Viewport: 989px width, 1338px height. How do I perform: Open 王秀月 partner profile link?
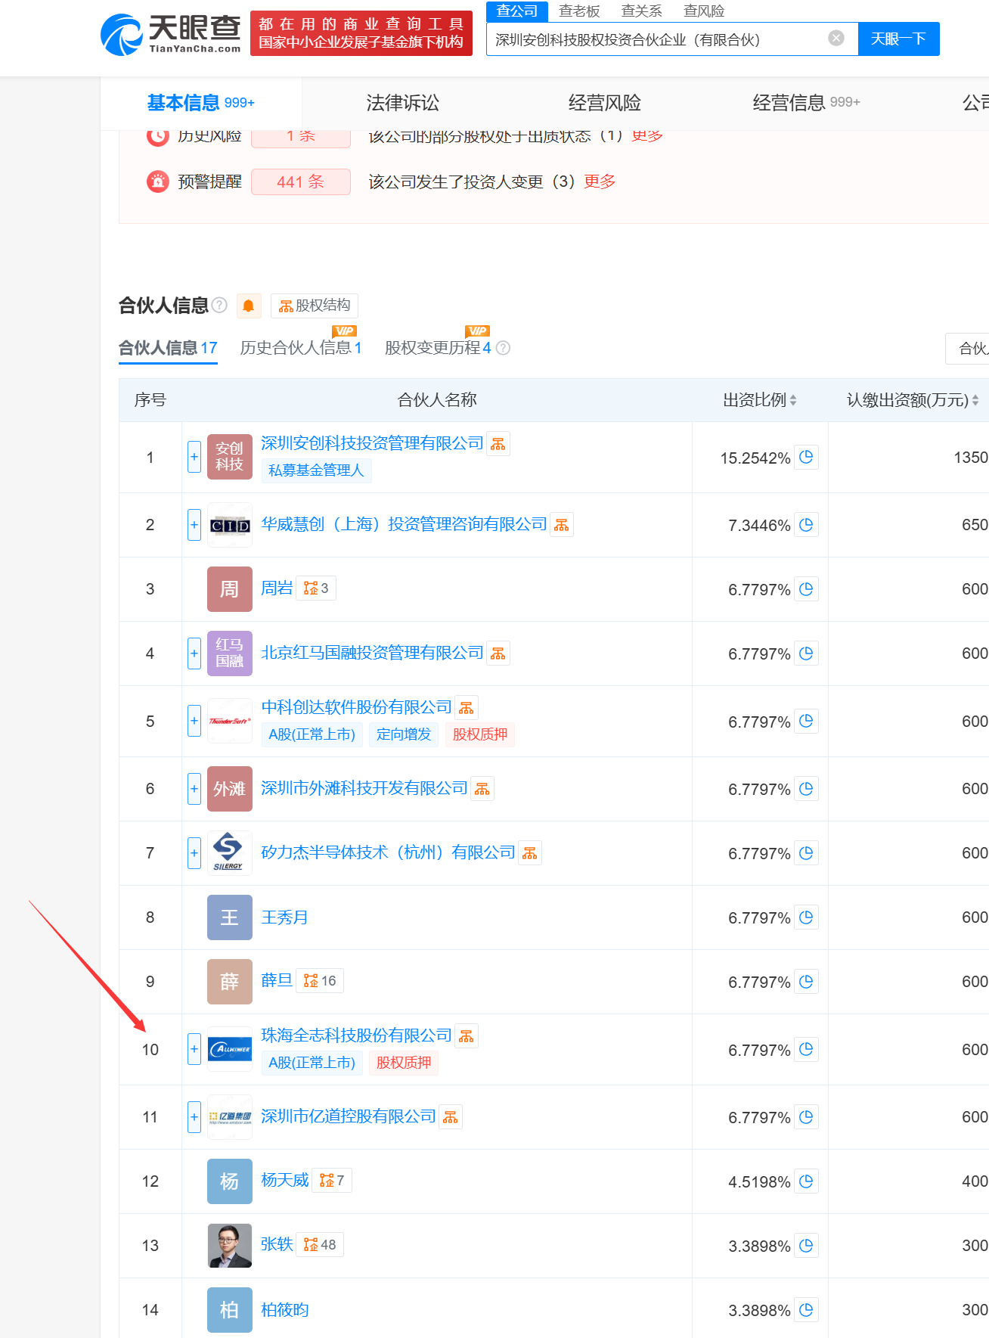point(284,917)
